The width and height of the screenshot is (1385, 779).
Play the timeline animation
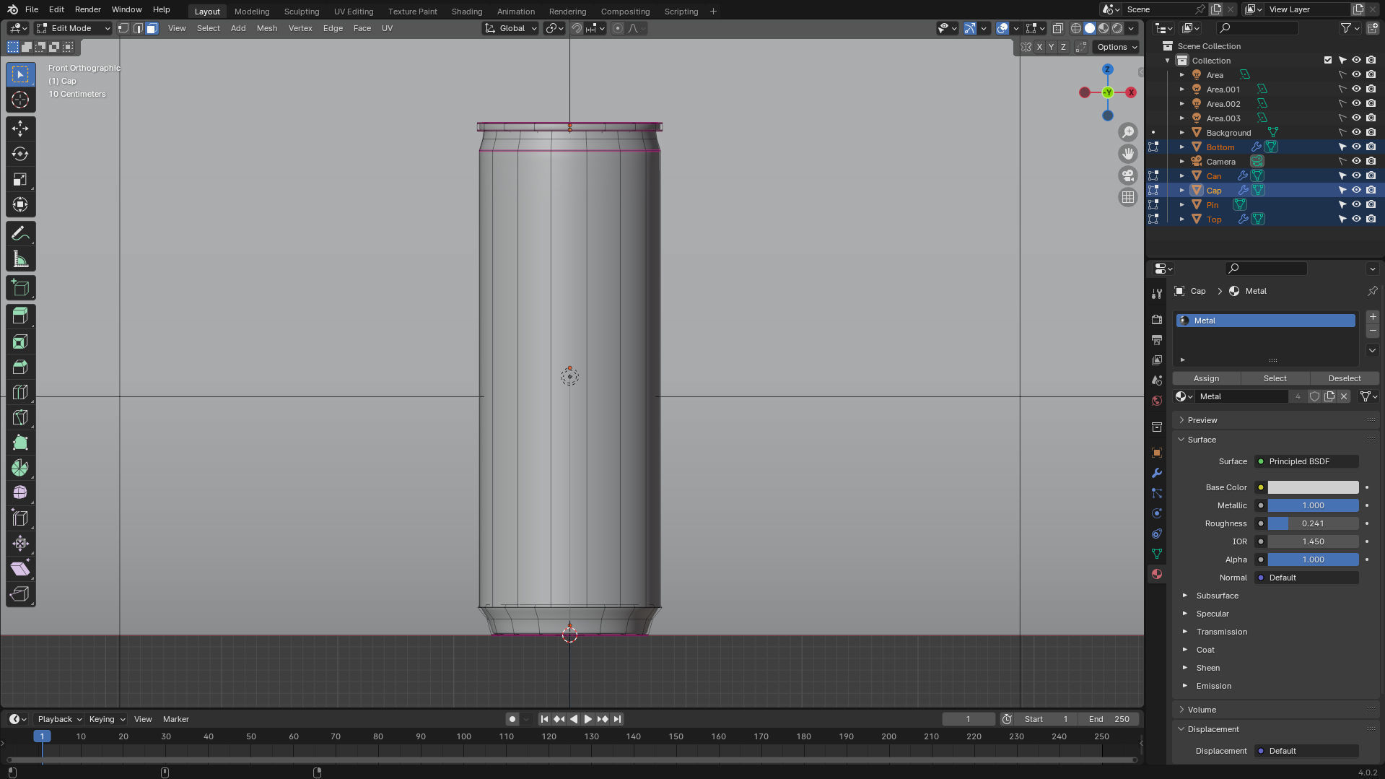coord(587,719)
